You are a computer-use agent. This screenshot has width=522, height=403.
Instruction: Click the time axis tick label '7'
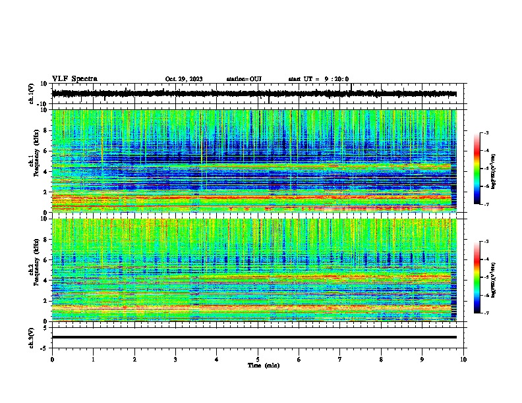point(340,360)
